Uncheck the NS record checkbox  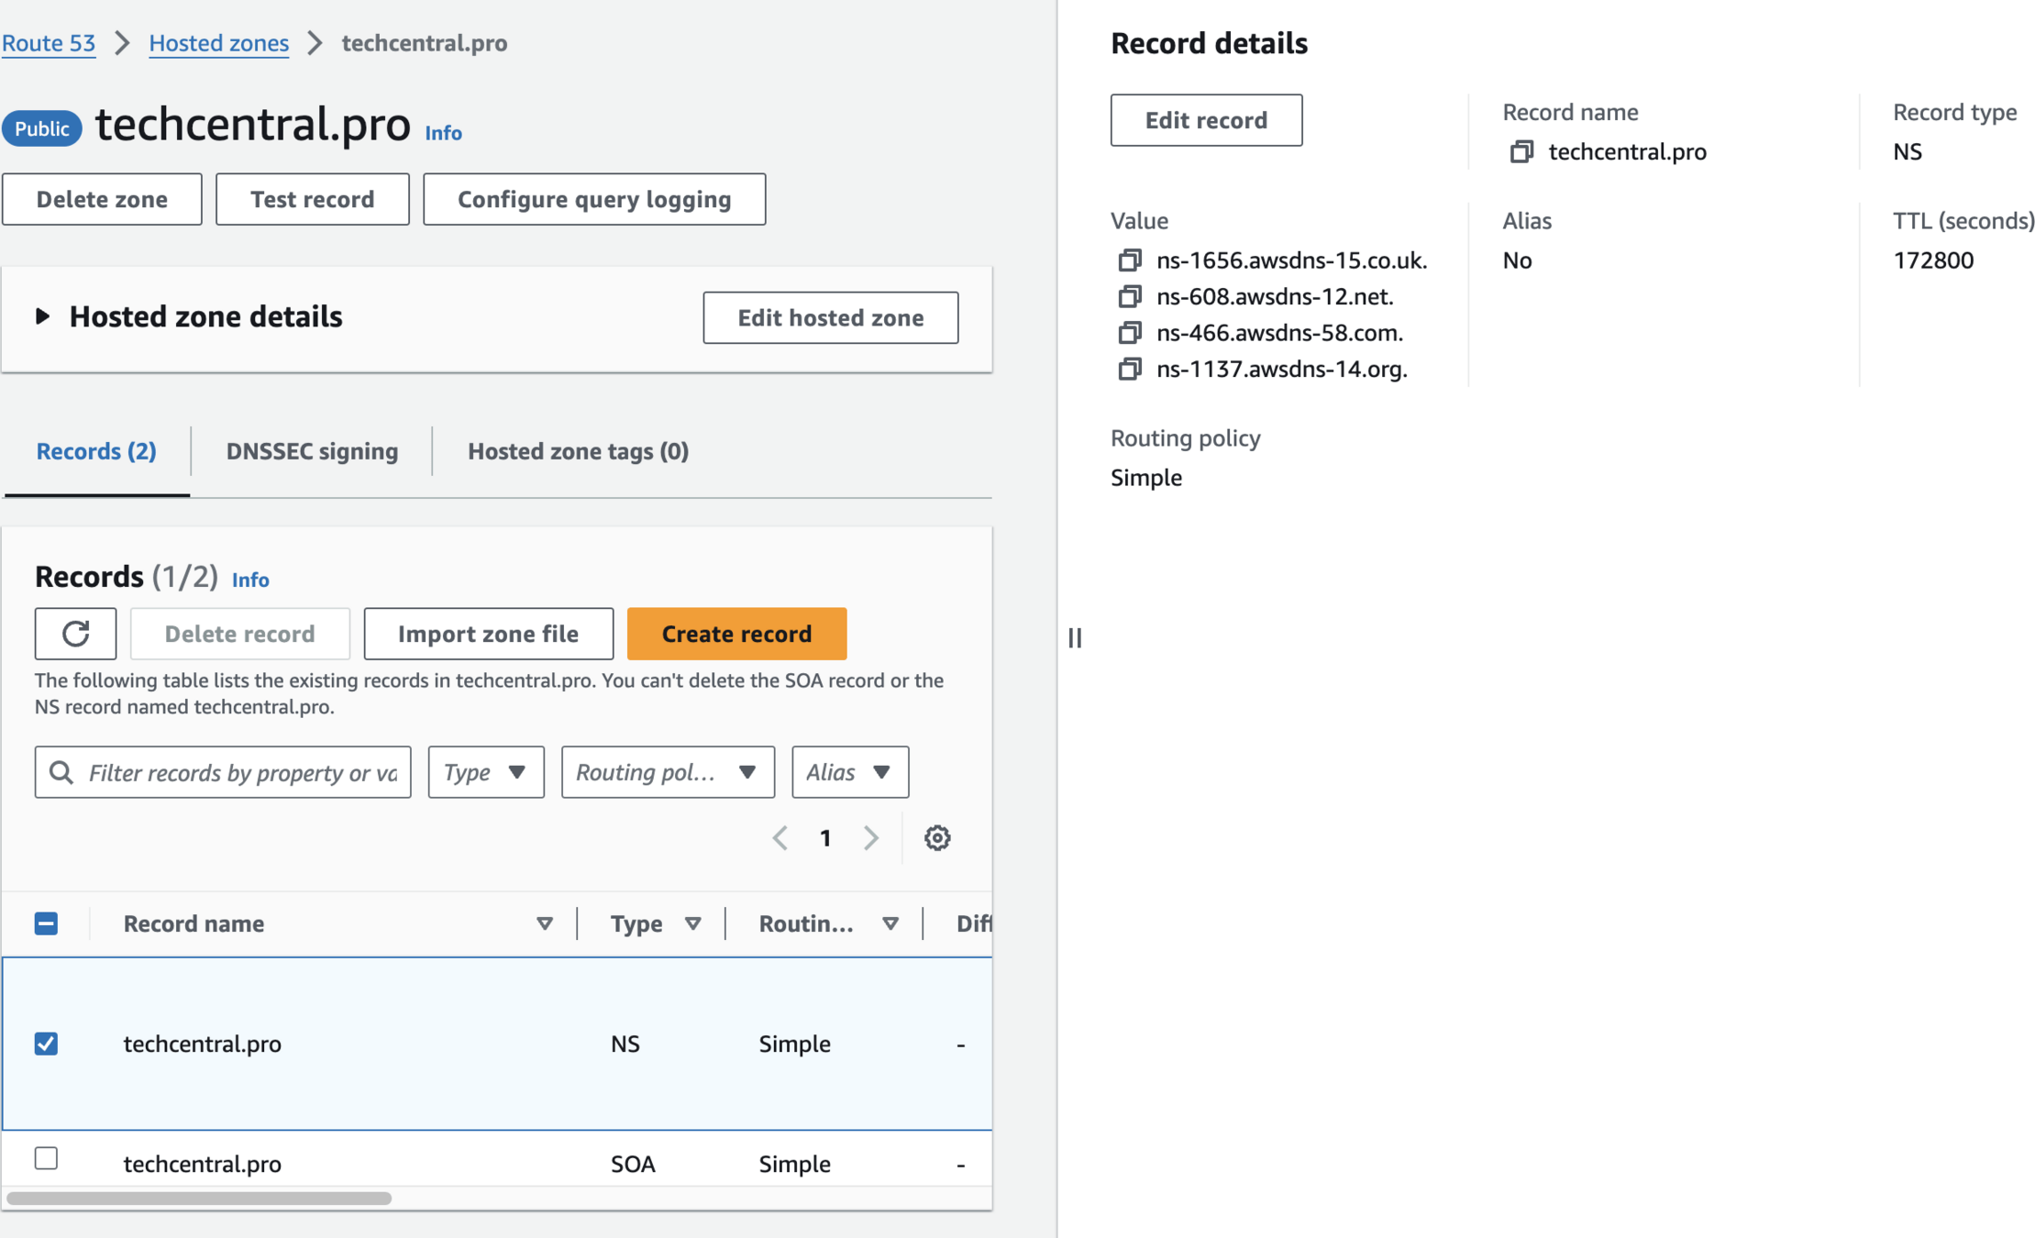tap(46, 1044)
